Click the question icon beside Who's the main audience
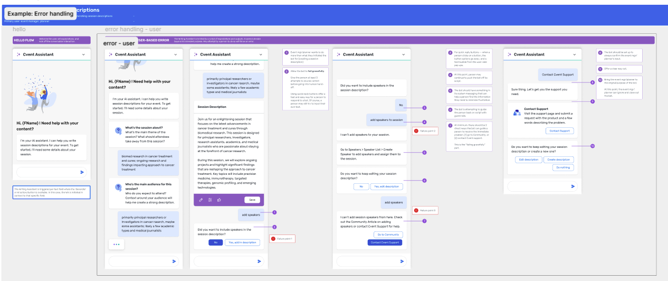This screenshot has height=281, width=668. click(119, 186)
